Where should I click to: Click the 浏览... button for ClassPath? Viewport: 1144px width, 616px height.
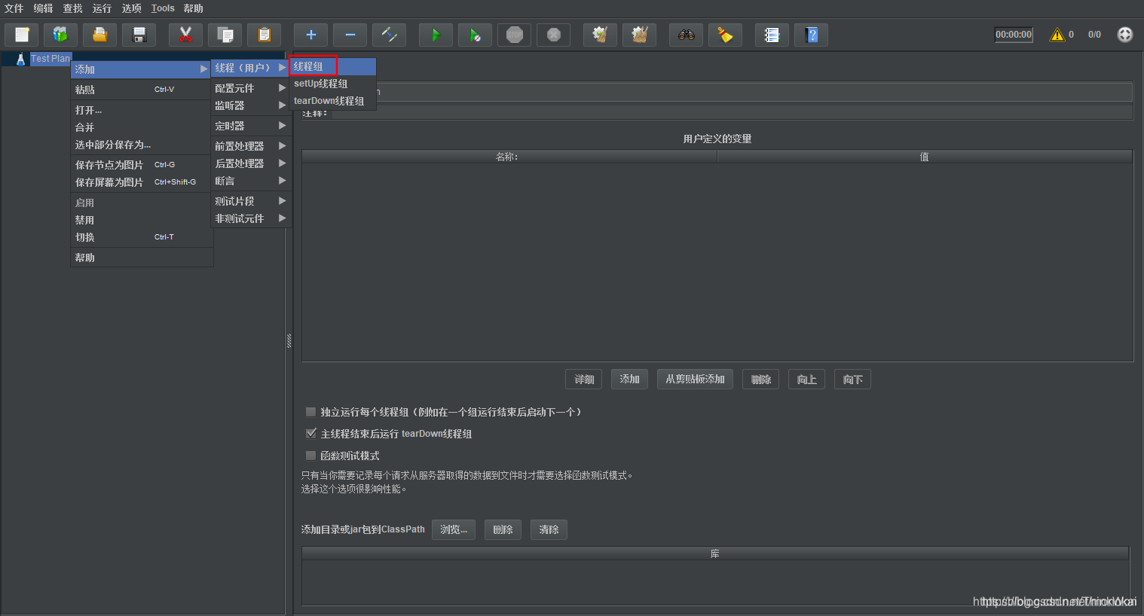(454, 529)
